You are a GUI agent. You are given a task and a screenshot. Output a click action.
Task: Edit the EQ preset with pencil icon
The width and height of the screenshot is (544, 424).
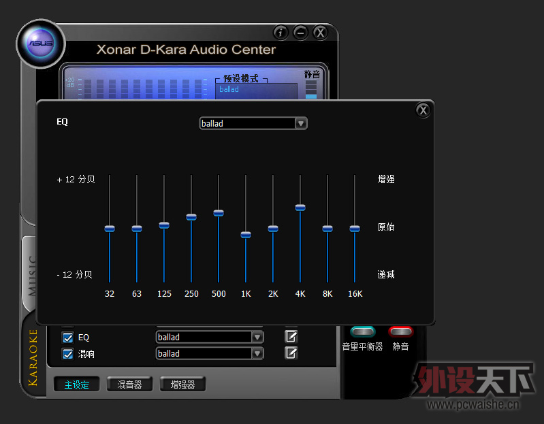[x=291, y=337]
